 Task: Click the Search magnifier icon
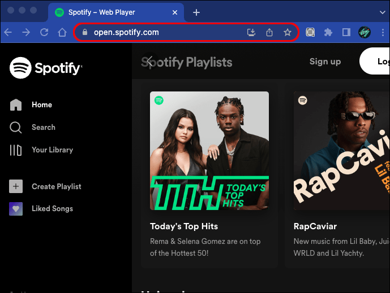coord(16,127)
